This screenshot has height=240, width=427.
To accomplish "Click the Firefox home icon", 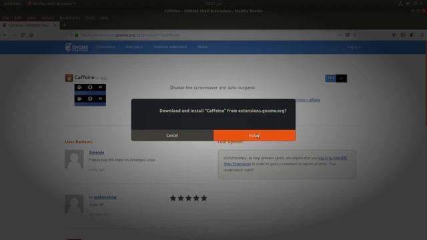I will point(31,35).
